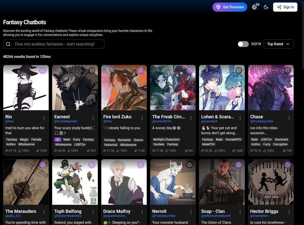Open info icon on Lohen & Scara... card
The image size is (304, 225).
pos(239,70)
